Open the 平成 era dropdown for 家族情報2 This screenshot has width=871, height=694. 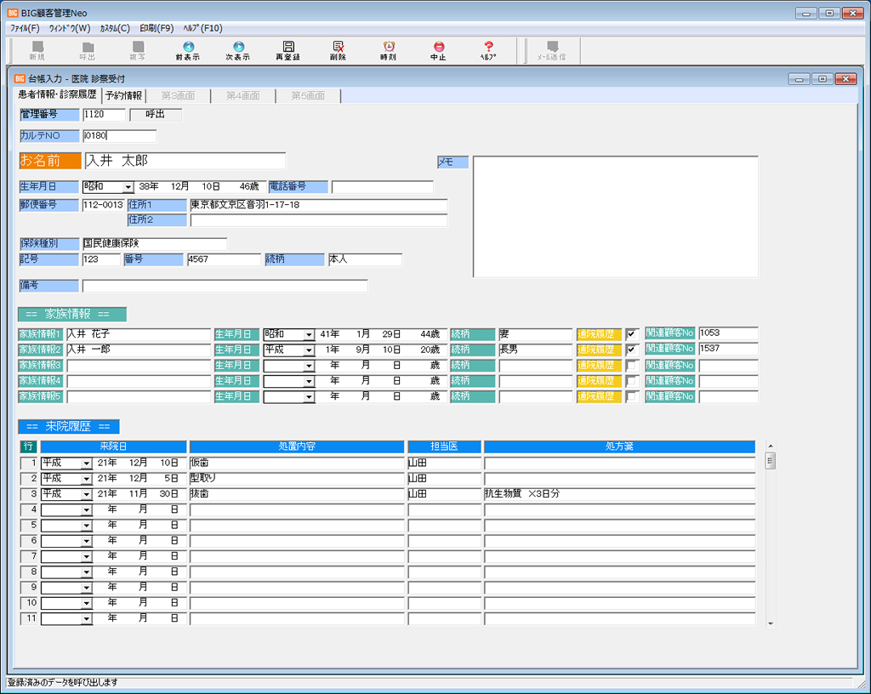pos(309,350)
